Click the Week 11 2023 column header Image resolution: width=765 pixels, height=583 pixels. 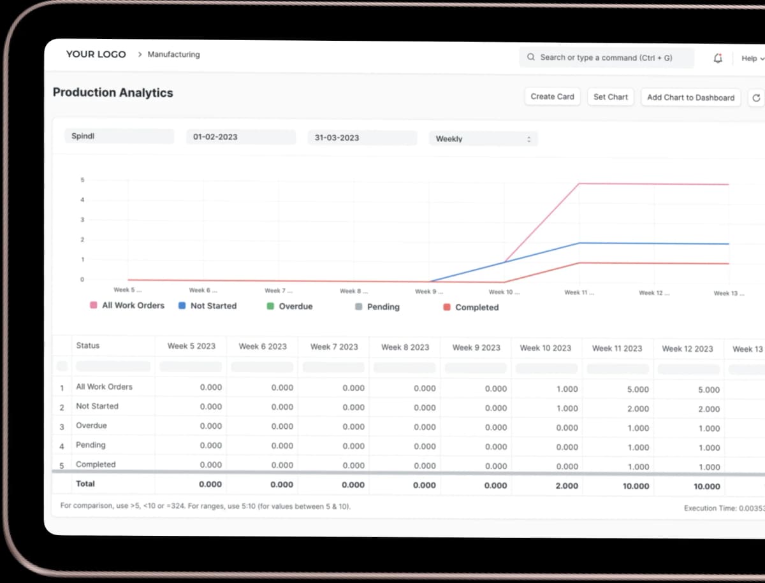point(617,349)
